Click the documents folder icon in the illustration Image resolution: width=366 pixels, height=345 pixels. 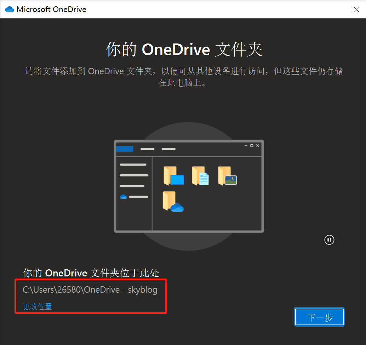[200, 176]
